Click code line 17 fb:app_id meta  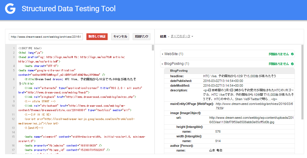coord(67,150)
